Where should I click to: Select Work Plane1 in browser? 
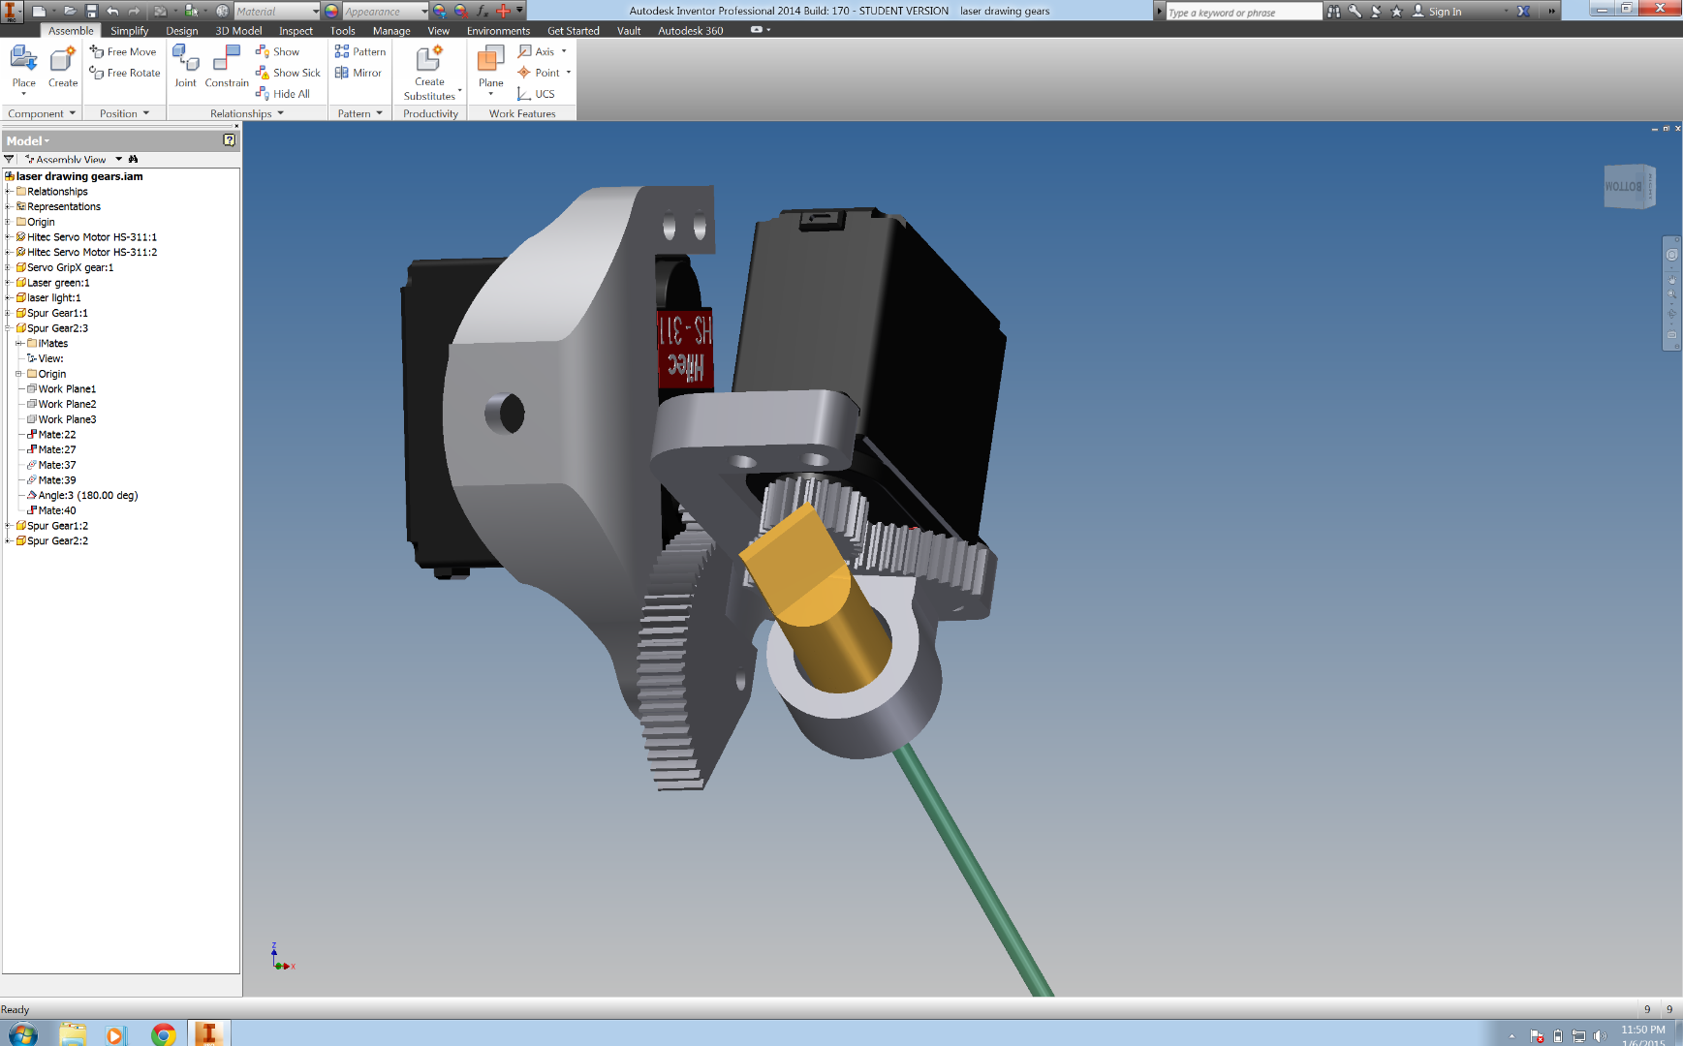tap(67, 389)
